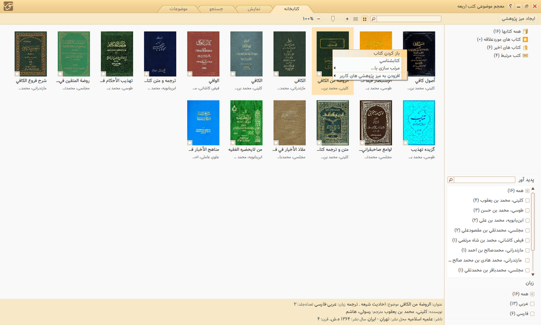541x325 pixels.
Task: Switch to the نمایش tab
Action: pos(254,9)
